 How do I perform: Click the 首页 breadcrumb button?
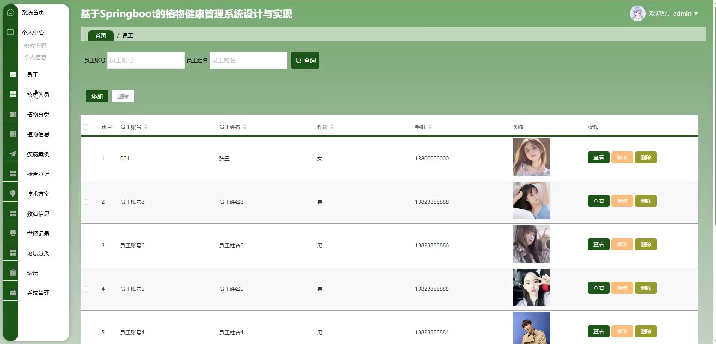click(101, 36)
